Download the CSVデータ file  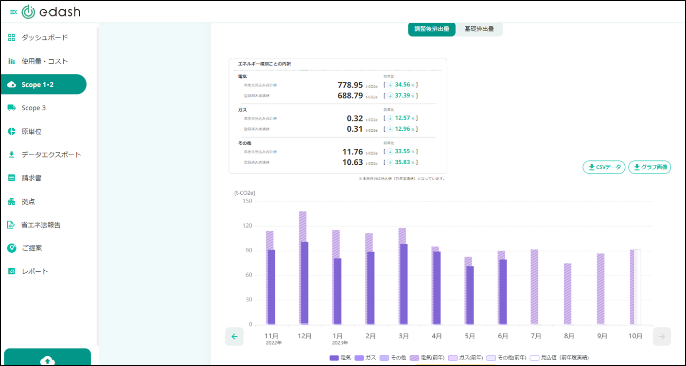pos(604,167)
